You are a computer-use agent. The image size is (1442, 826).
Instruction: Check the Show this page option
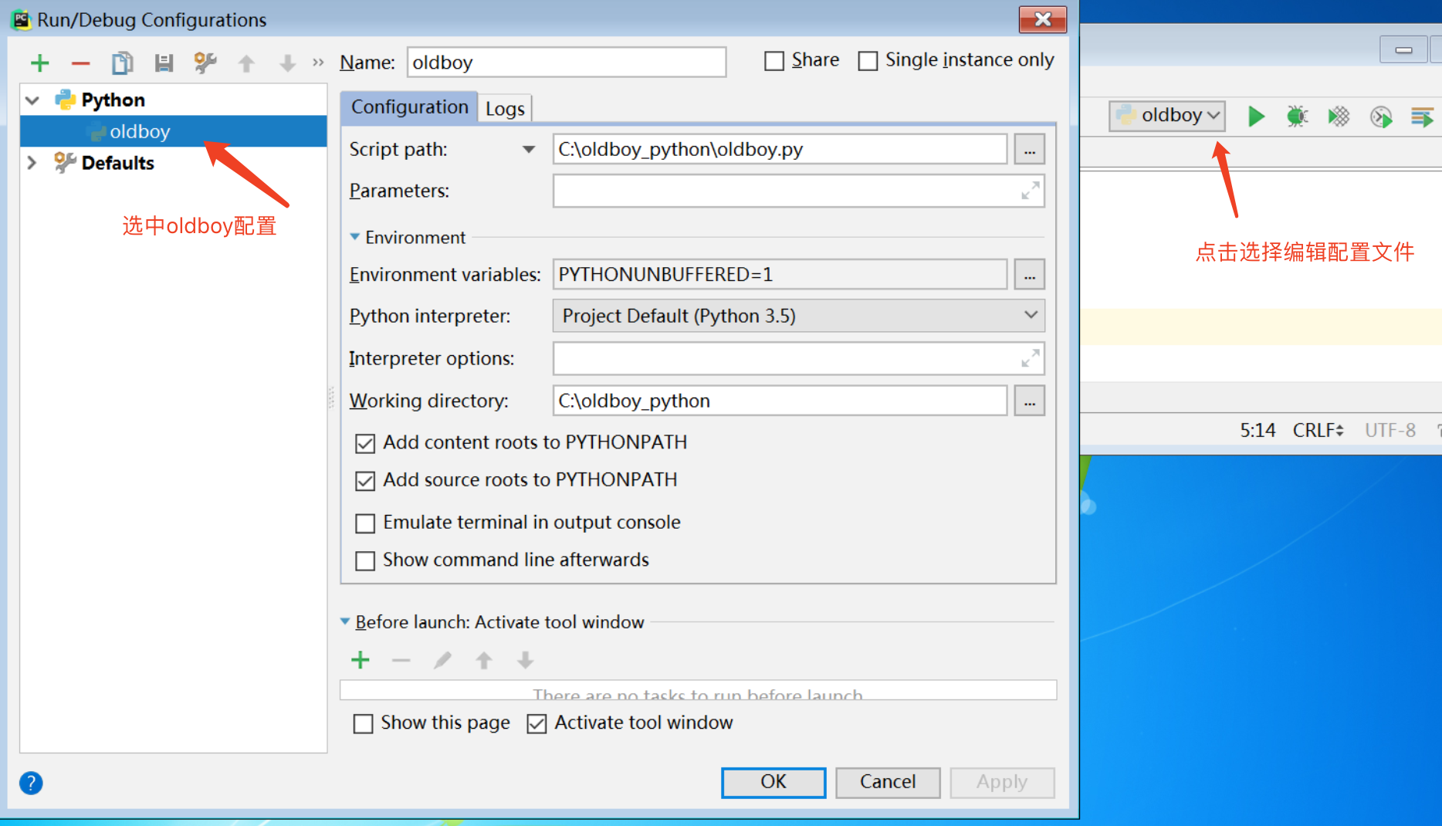pyautogui.click(x=363, y=723)
